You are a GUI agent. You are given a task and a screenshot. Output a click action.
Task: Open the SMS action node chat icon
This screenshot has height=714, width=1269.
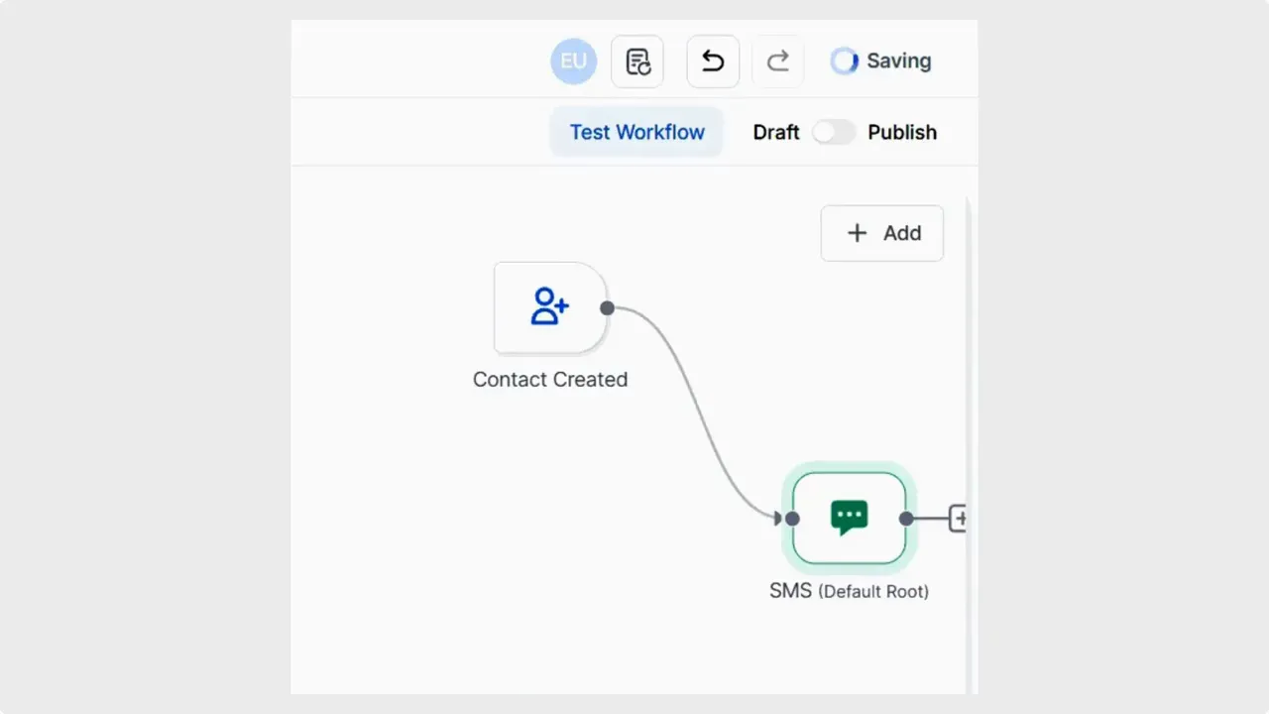[849, 517]
